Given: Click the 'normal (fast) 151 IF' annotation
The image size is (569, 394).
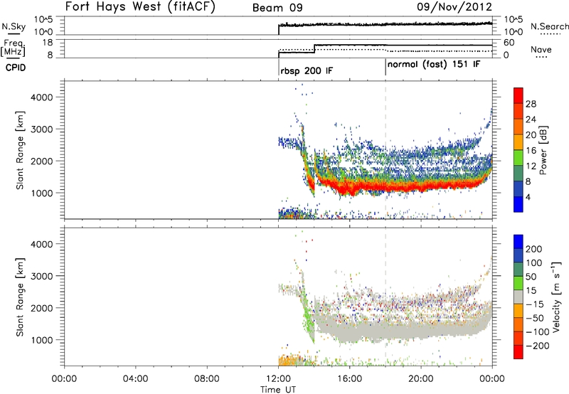Looking at the screenshot, I should [x=434, y=65].
